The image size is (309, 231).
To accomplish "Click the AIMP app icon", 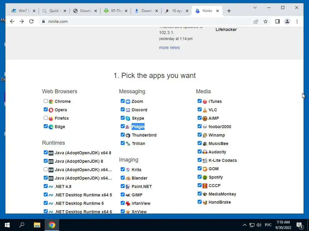I will 205,119.
